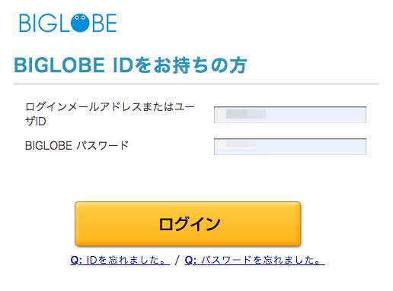This screenshot has height=291, width=393.
Task: Click the 'ログインメールアドレスまたはユーザID' label
Action: coord(110,114)
